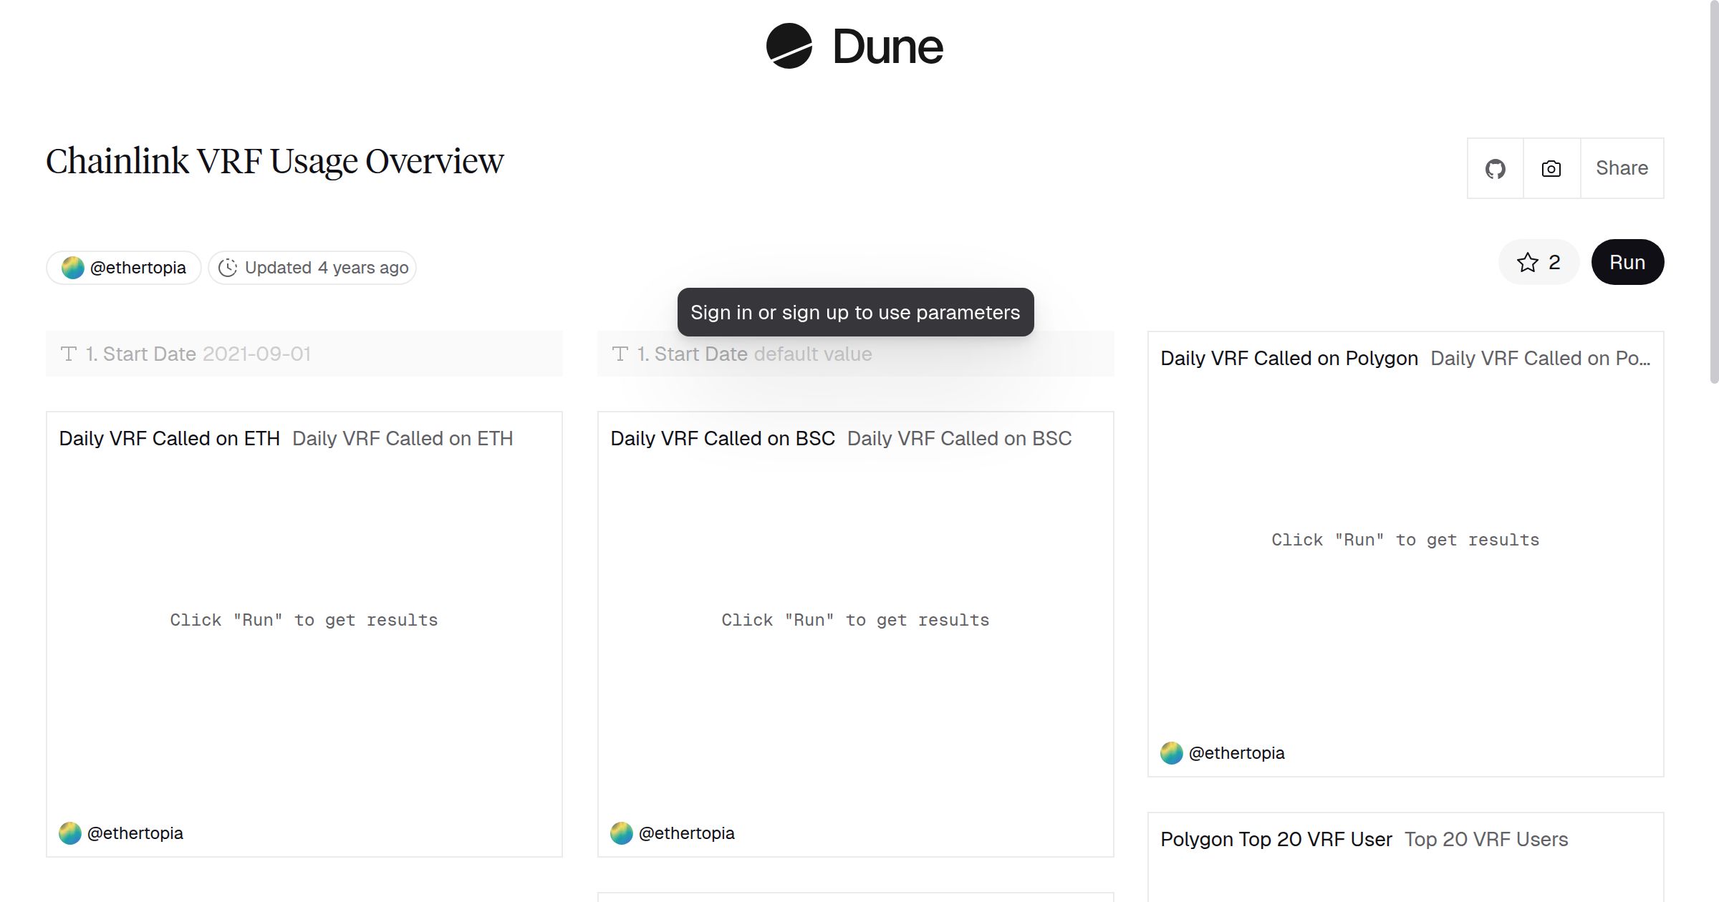Star this dashboard with the star icon
This screenshot has height=902, width=1719.
click(x=1527, y=262)
